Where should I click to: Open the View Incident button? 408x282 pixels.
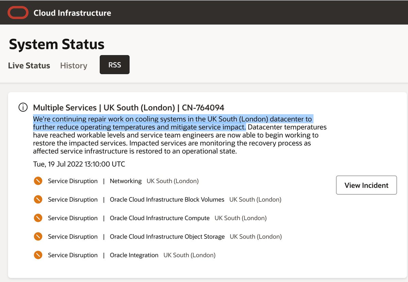pos(367,185)
